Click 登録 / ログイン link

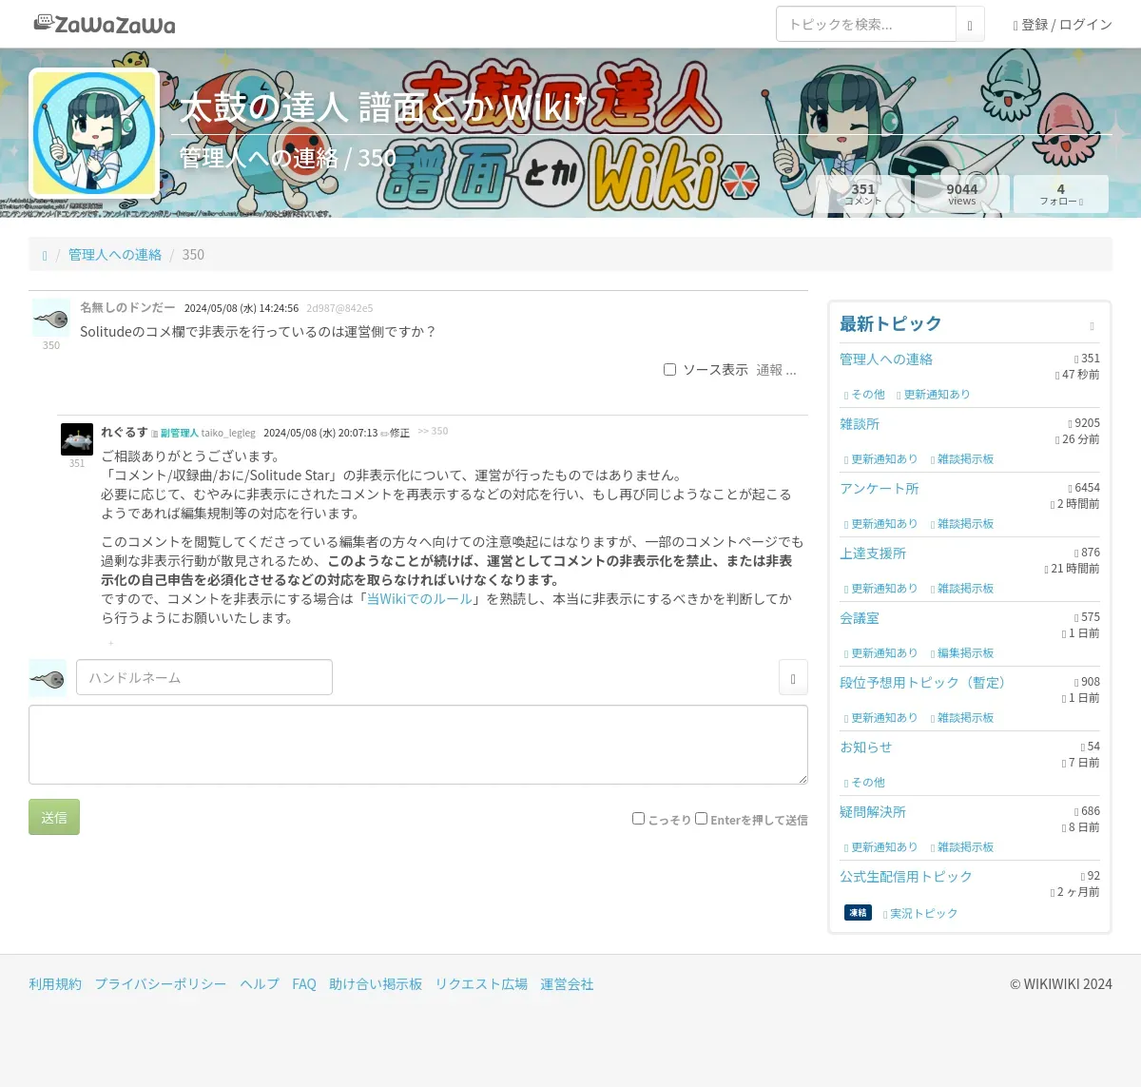[x=1063, y=25]
